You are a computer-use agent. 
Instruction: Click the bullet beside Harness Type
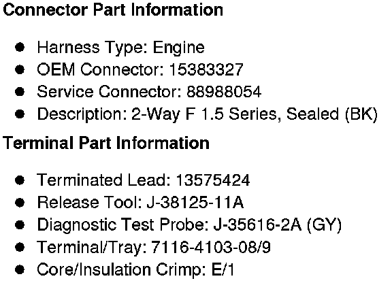(x=20, y=47)
